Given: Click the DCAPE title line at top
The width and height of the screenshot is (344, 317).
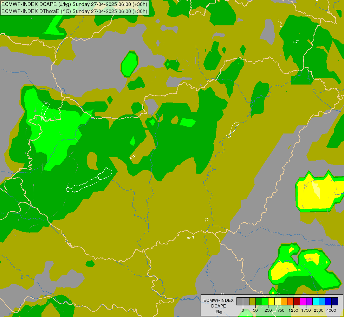Looking at the screenshot, I should (74, 4).
